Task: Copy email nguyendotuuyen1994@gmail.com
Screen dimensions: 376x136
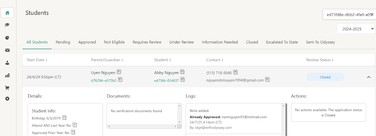Action: tap(267, 79)
